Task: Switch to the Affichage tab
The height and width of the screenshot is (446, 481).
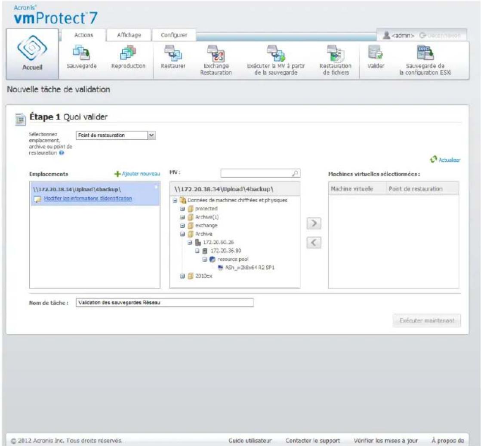Action: [x=129, y=35]
